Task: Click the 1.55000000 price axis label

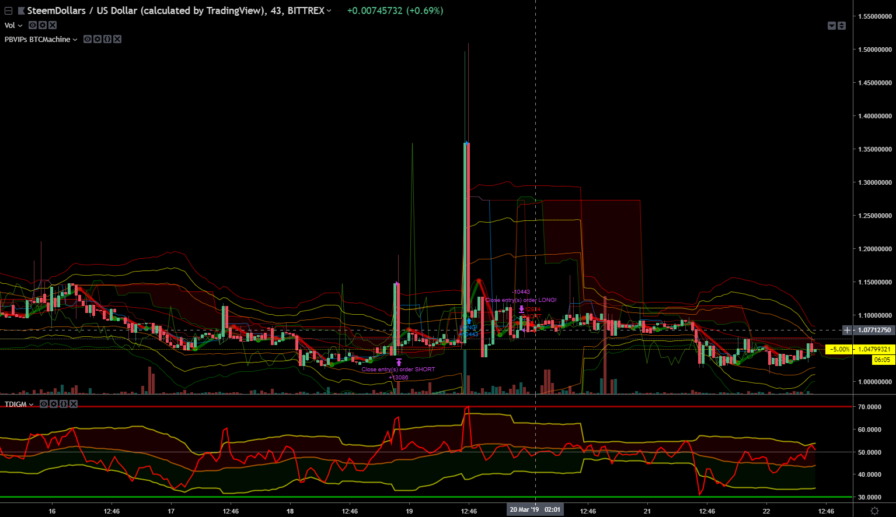Action: [x=874, y=16]
